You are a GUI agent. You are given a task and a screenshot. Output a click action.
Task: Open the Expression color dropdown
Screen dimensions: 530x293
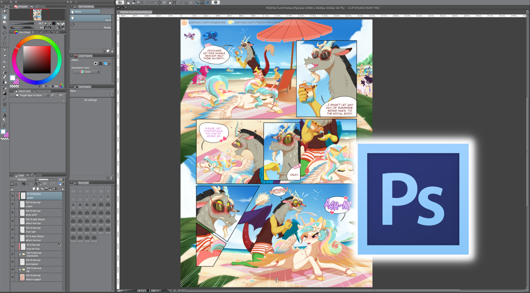pos(87,72)
